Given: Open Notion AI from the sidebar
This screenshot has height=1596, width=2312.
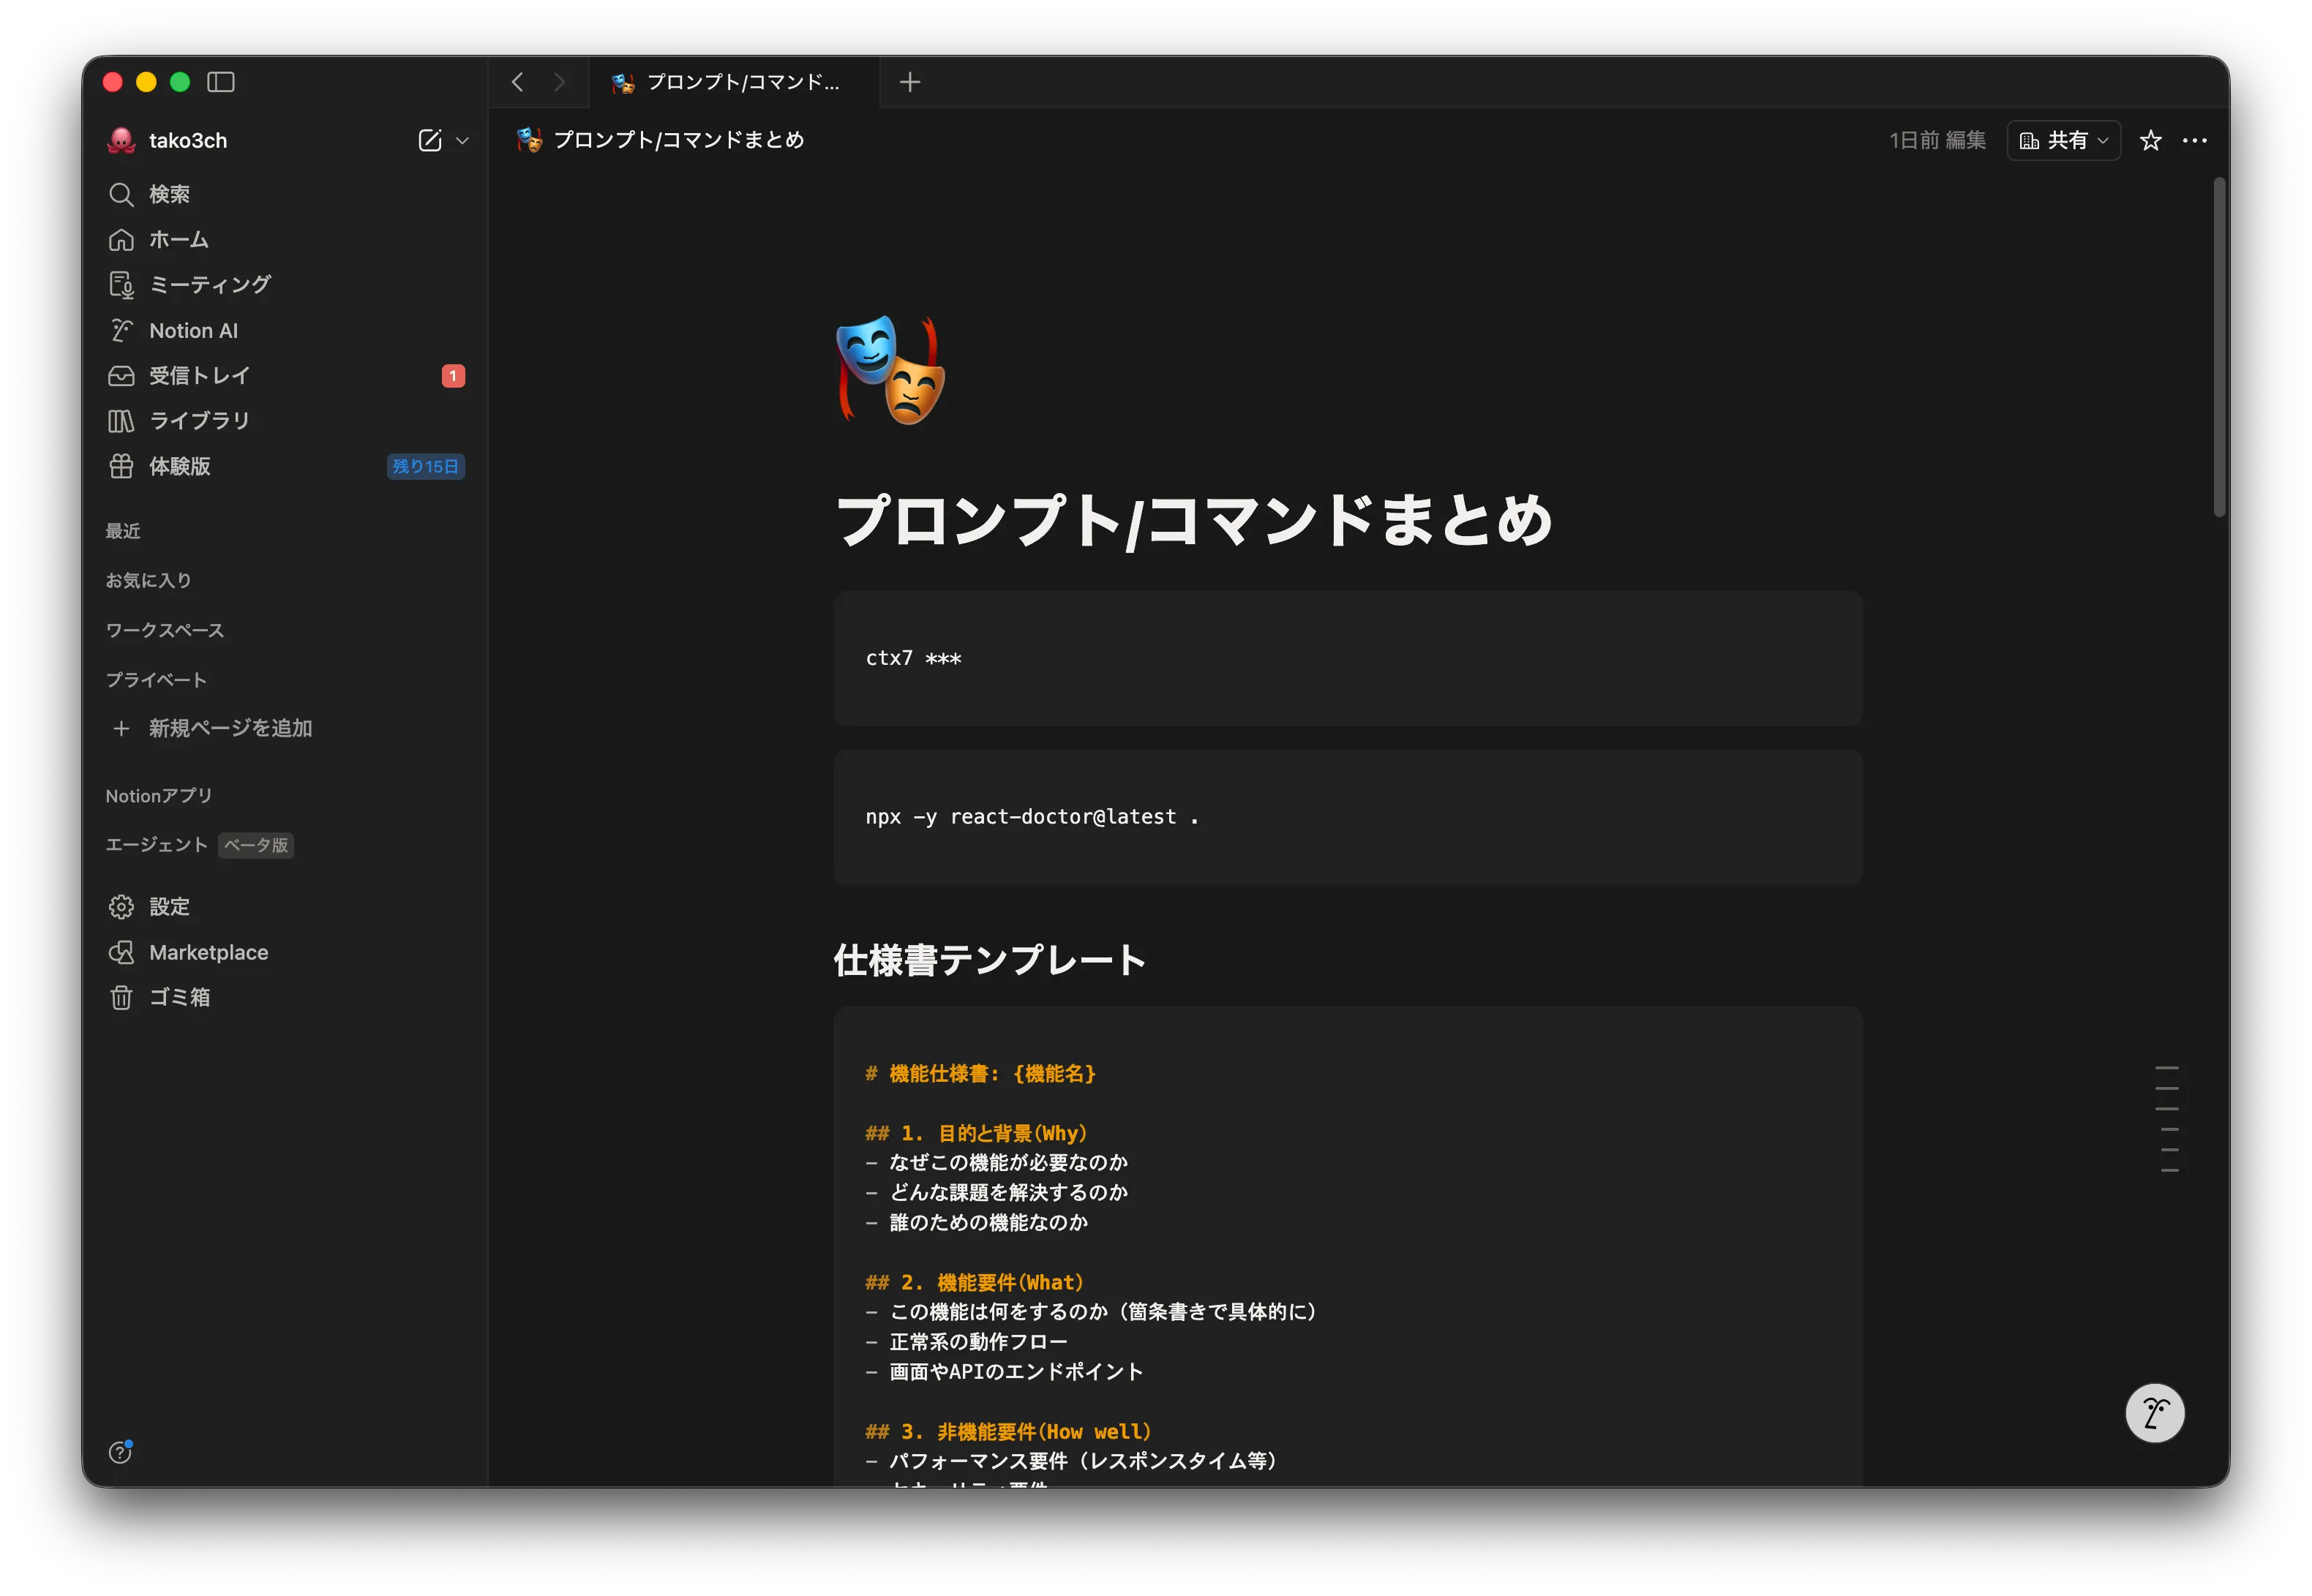Looking at the screenshot, I should [193, 330].
